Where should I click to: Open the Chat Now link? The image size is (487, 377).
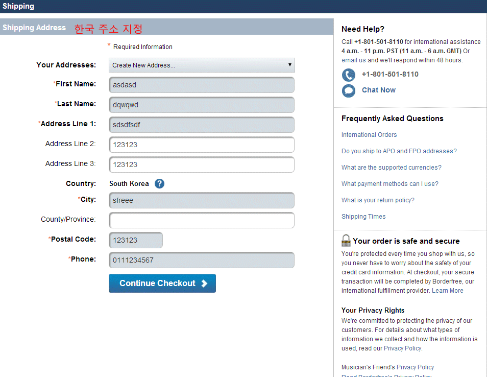(x=378, y=90)
